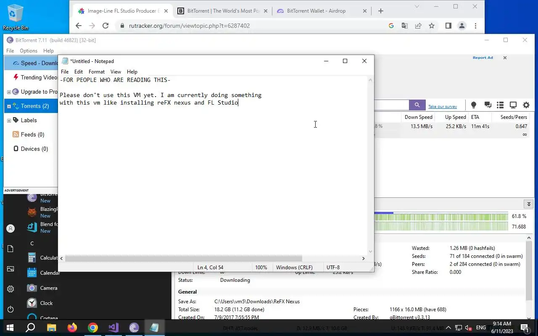Open the BitTorrent chat bubbles icon
This screenshot has height=336, width=538.
point(488,105)
